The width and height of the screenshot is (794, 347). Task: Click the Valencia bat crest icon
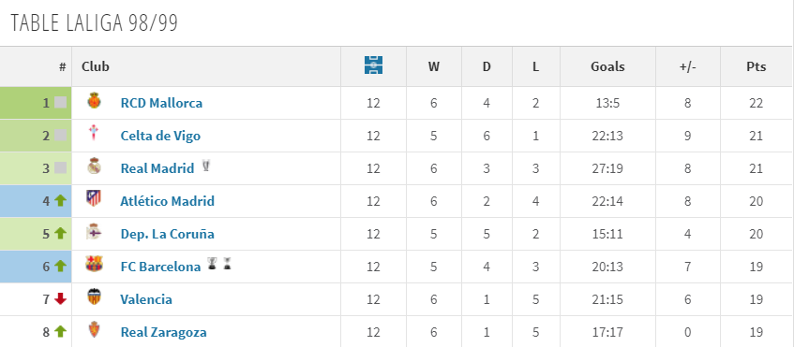pos(94,297)
